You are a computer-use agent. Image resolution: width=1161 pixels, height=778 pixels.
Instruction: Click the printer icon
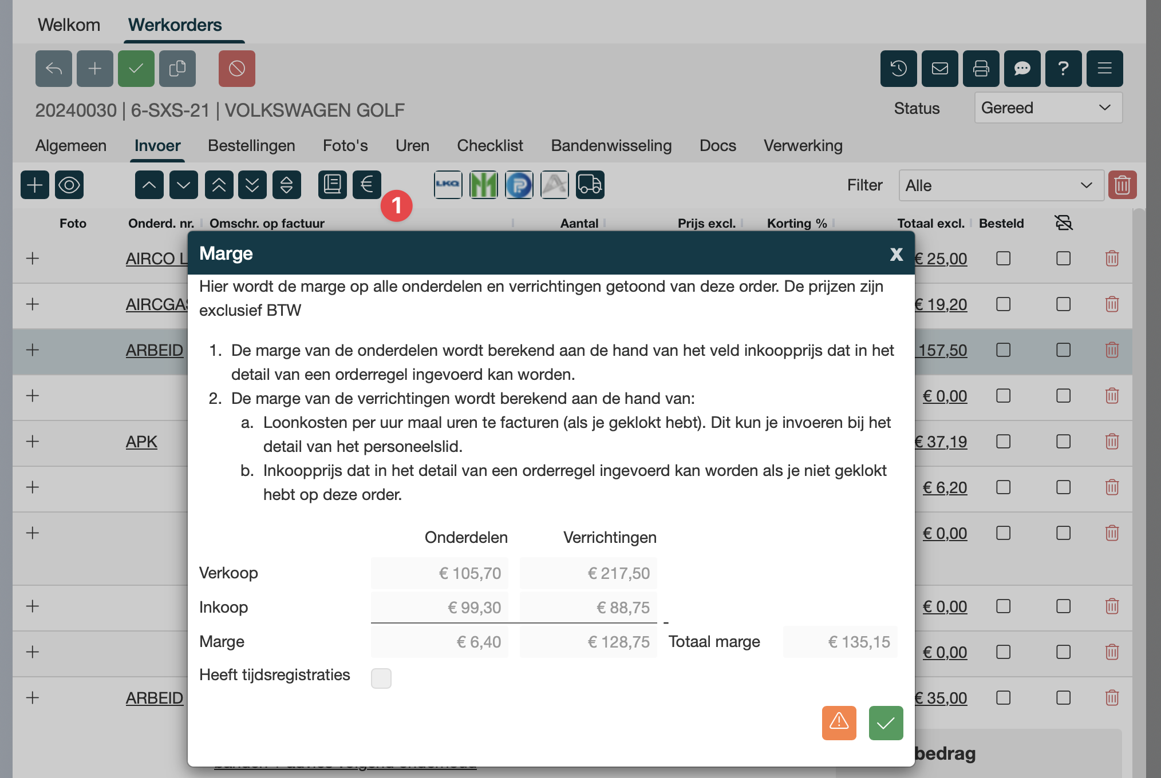(x=981, y=69)
